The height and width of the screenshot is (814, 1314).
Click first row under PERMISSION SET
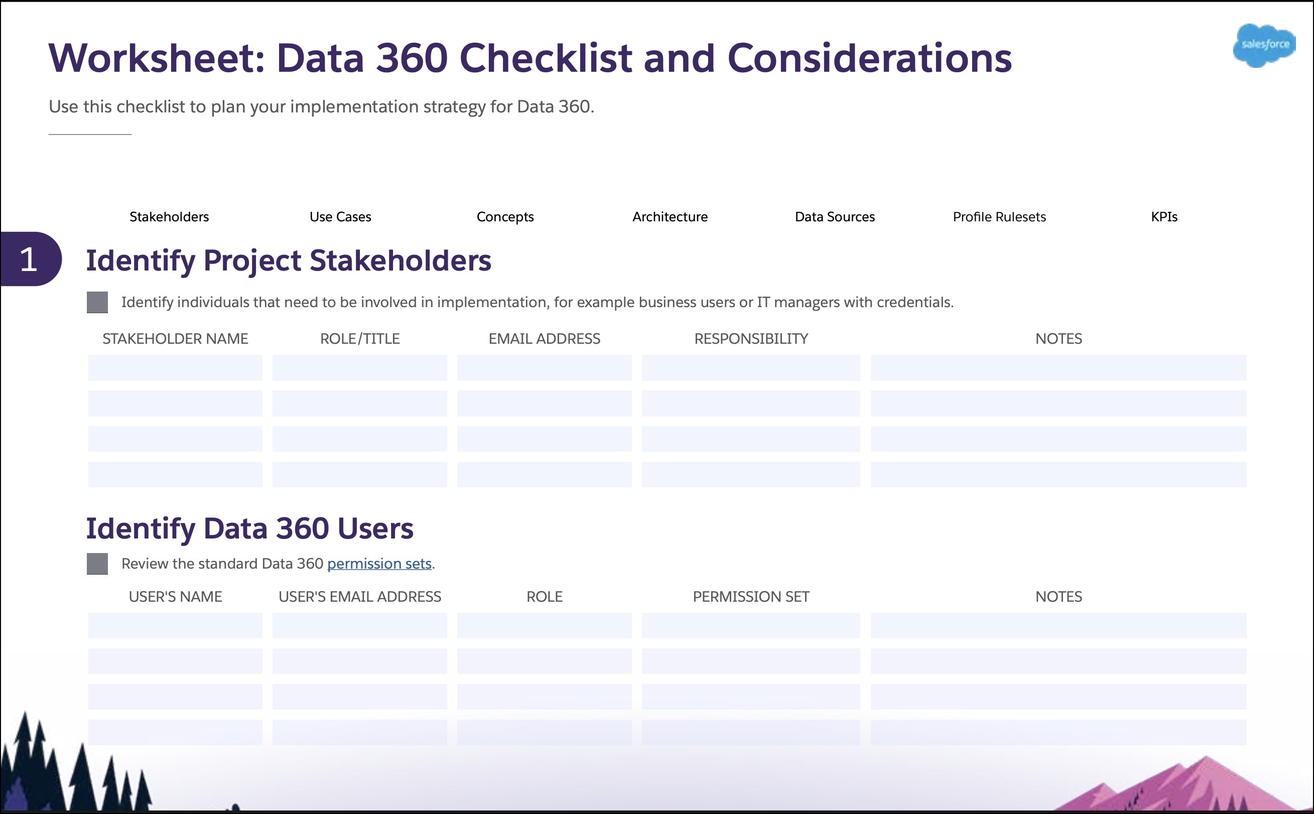click(751, 626)
